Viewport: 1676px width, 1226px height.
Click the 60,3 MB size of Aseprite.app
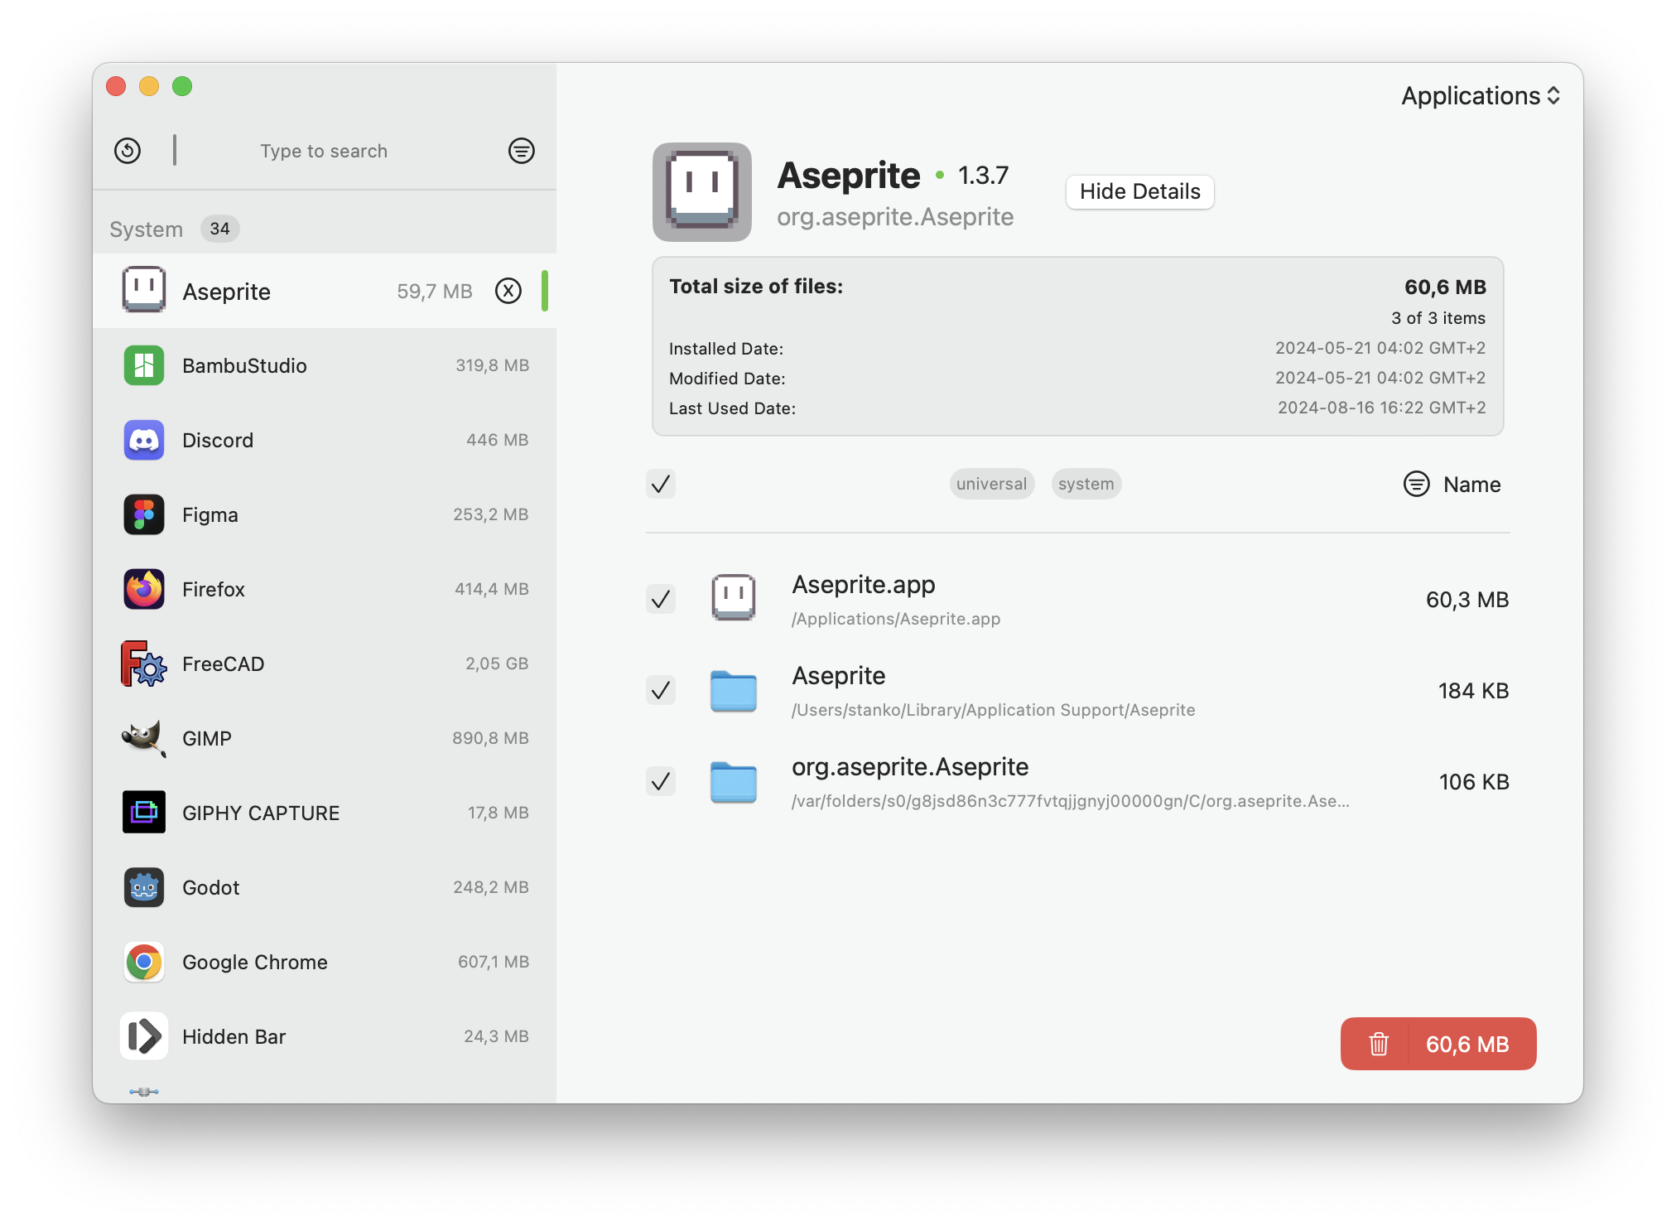tap(1466, 600)
